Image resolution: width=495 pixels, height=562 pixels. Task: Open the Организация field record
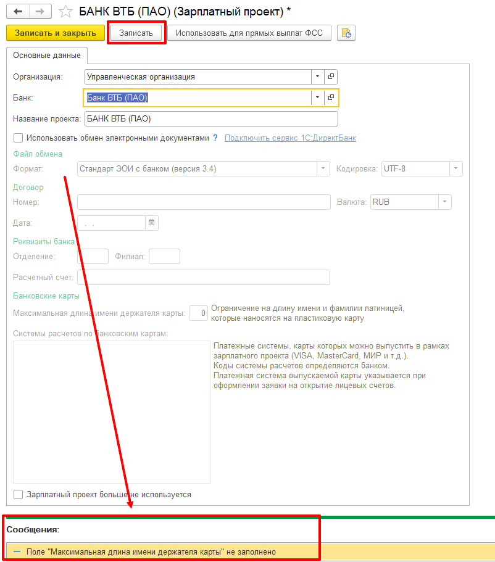331,76
